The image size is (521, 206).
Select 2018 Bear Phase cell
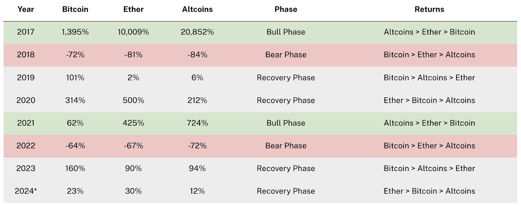(x=286, y=55)
